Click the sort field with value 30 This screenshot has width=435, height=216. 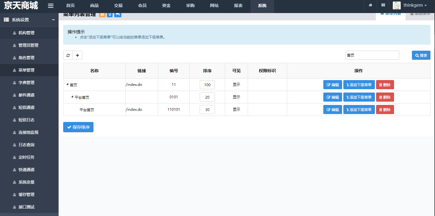pyautogui.click(x=207, y=110)
